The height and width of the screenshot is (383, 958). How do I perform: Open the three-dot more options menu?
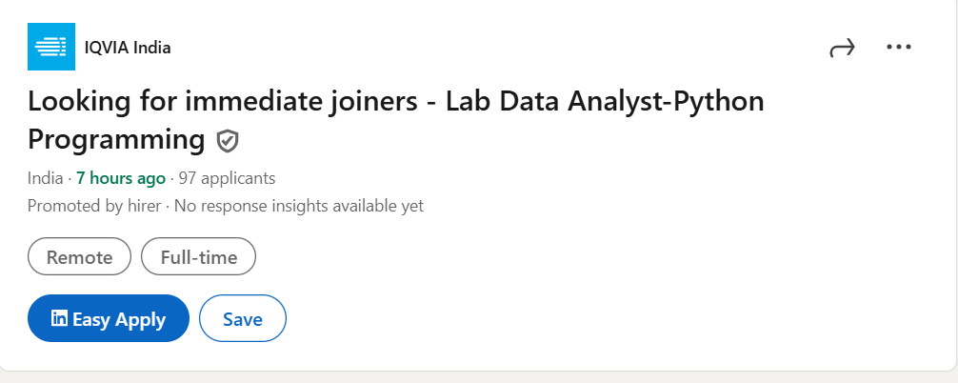(898, 47)
